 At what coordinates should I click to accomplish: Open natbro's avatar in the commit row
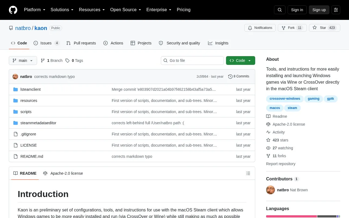click(15, 77)
